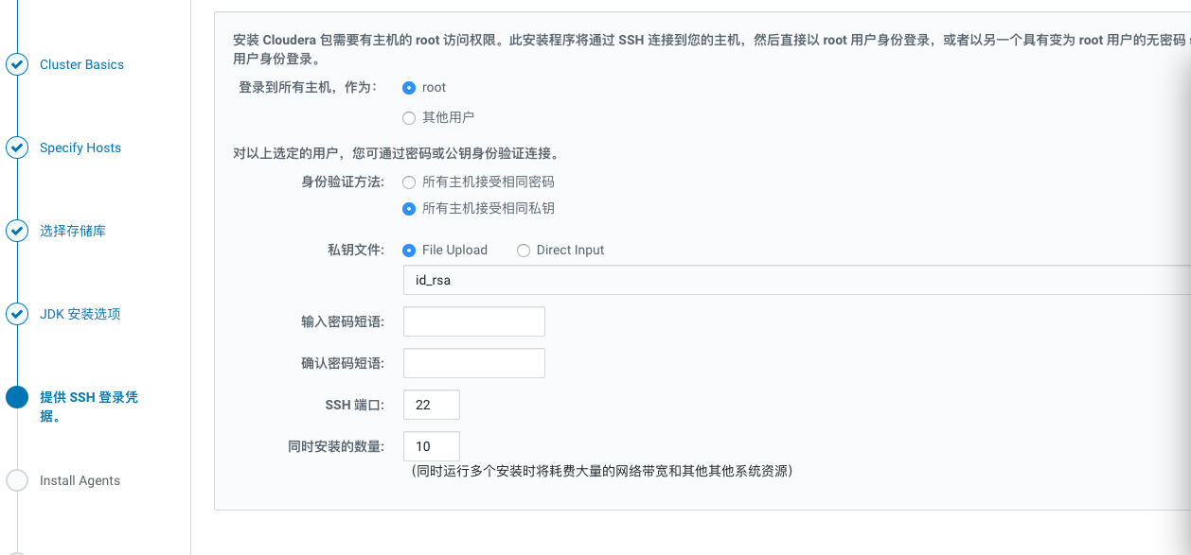Choose 所有主机接受相同密码 authentication option
The width and height of the screenshot is (1191, 555).
coord(409,182)
